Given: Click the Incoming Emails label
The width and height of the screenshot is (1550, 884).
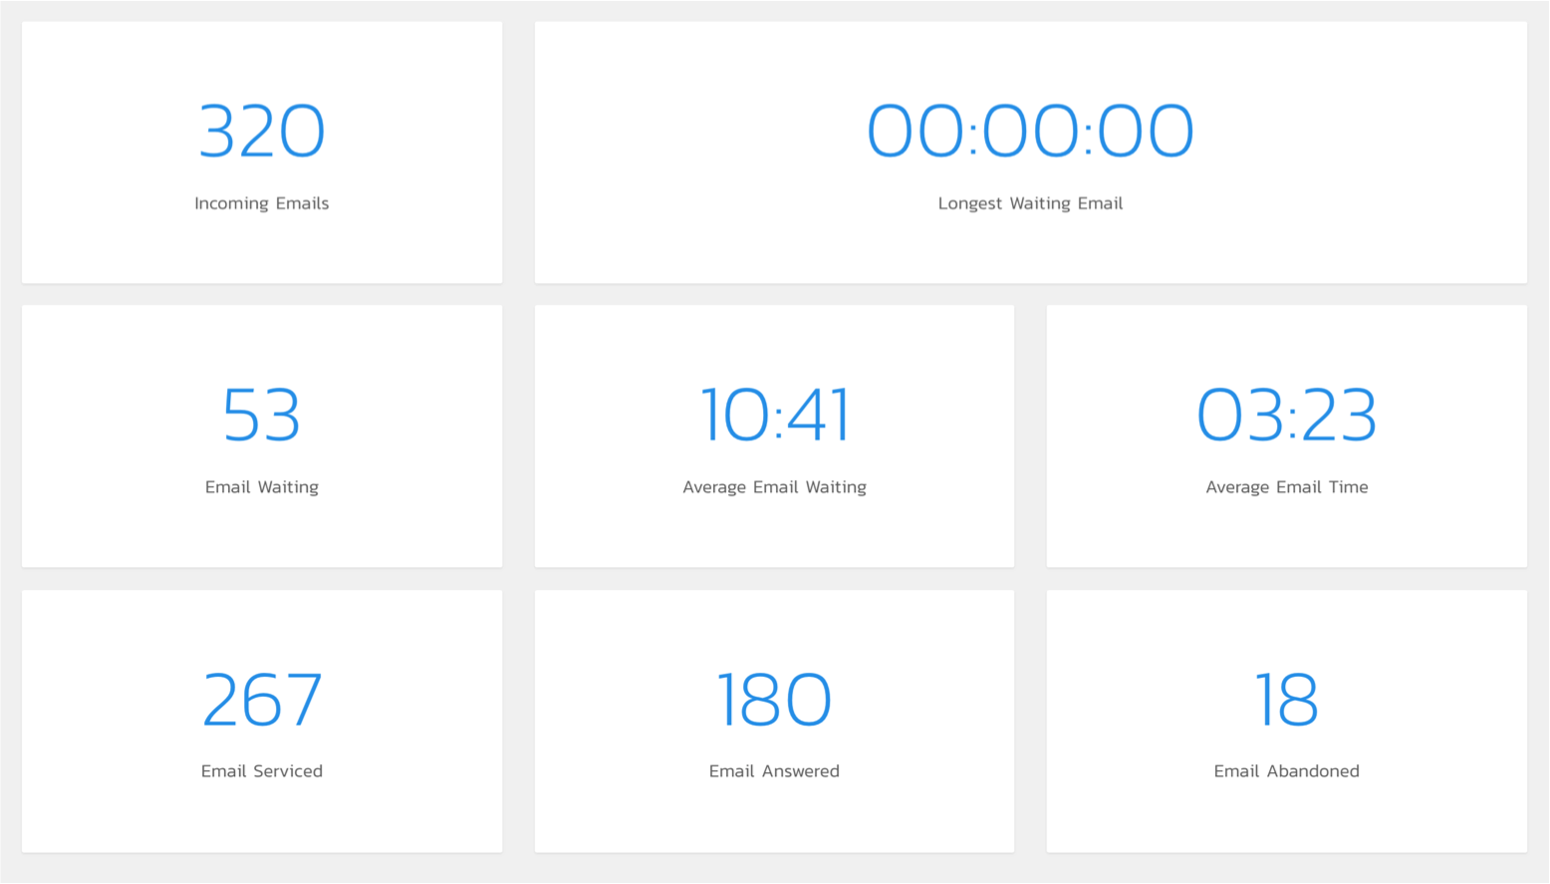Looking at the screenshot, I should (262, 203).
